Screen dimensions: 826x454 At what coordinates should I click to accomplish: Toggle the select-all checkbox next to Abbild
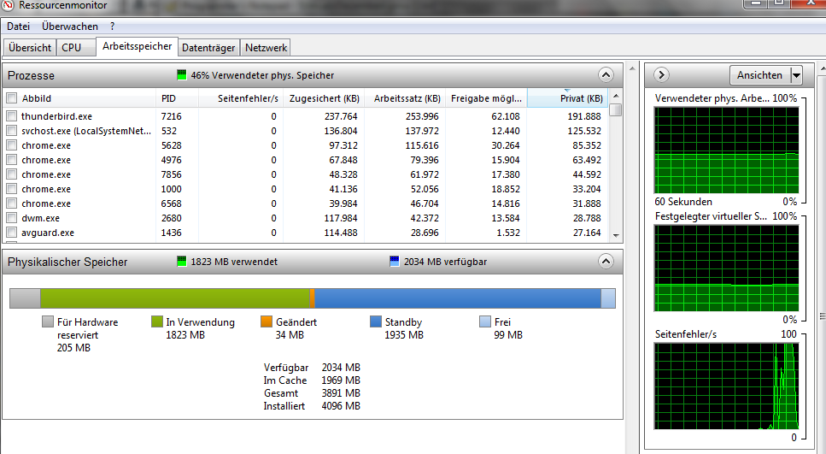click(11, 97)
